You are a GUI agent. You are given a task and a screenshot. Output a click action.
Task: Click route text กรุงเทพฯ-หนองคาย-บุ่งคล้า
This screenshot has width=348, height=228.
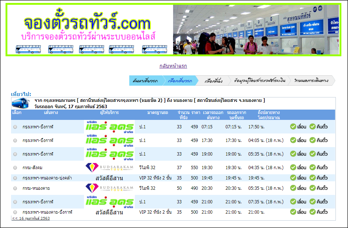[47, 178]
